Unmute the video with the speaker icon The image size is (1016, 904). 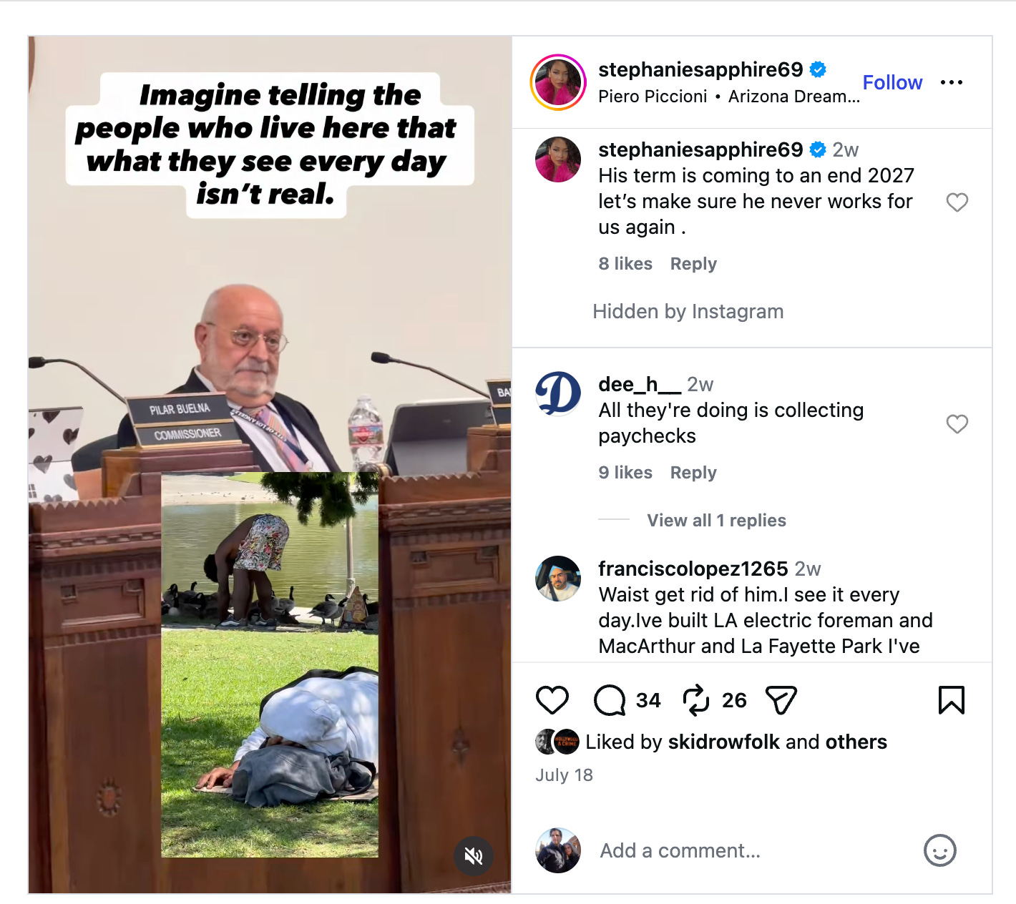(x=474, y=855)
